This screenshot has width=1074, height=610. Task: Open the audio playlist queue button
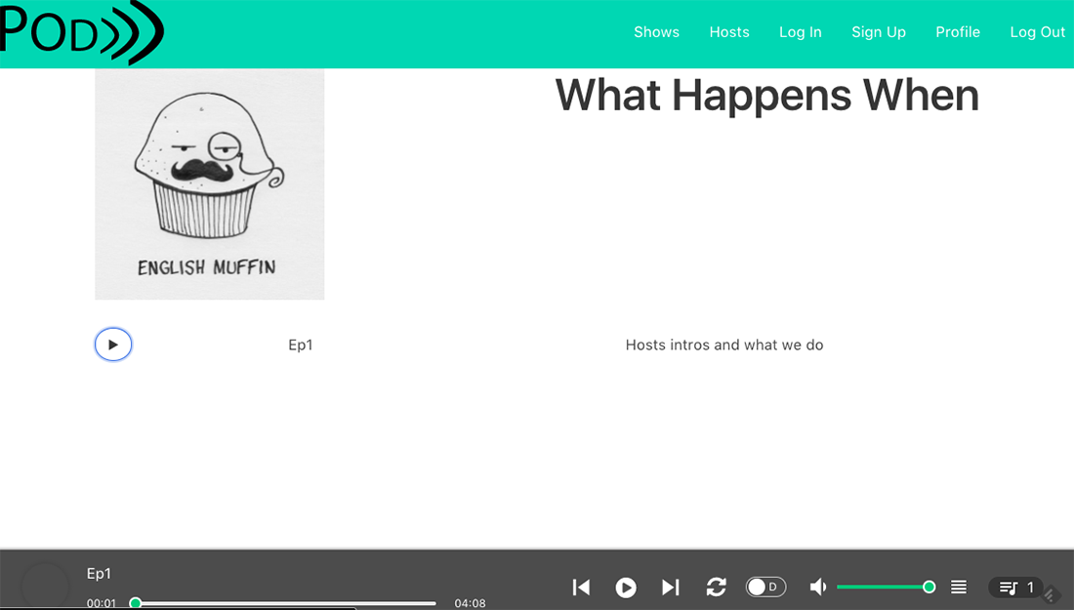coord(1016,588)
